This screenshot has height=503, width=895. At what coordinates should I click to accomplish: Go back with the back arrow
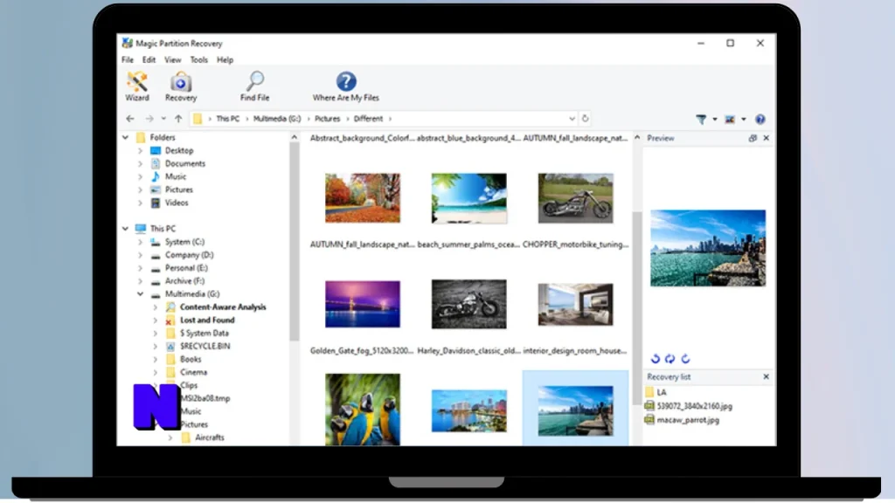click(130, 119)
